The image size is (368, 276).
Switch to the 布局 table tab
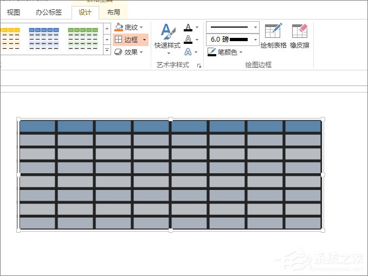point(114,12)
